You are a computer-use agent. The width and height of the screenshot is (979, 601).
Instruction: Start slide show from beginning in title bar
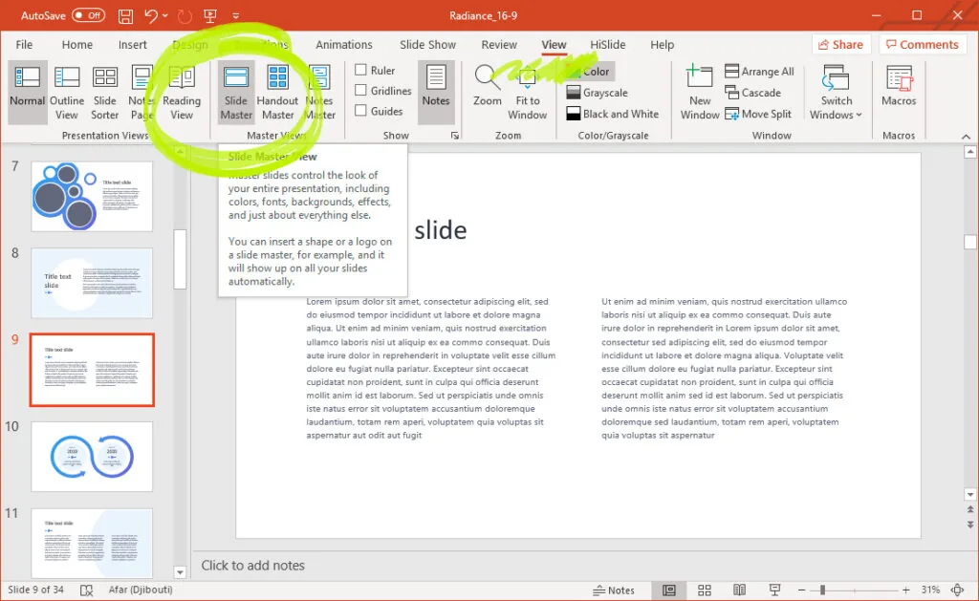click(210, 15)
